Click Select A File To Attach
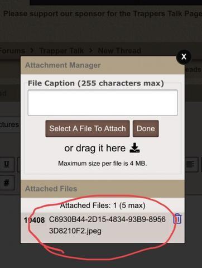 pos(88,128)
